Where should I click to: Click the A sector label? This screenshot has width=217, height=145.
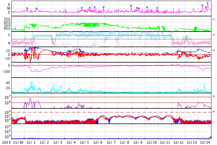click(x=9, y=43)
